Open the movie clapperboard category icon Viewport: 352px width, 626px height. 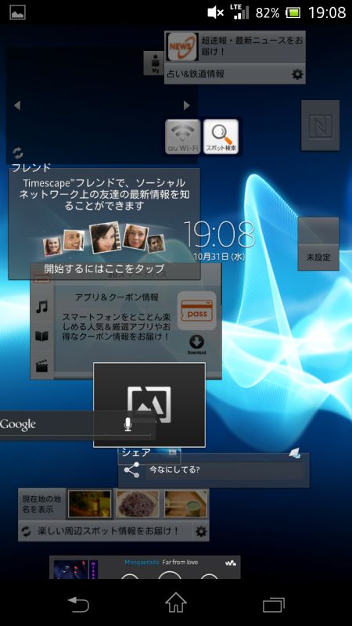(41, 365)
